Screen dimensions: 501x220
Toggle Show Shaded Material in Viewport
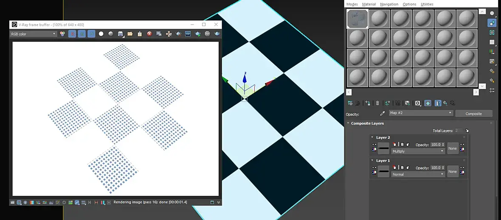click(428, 103)
